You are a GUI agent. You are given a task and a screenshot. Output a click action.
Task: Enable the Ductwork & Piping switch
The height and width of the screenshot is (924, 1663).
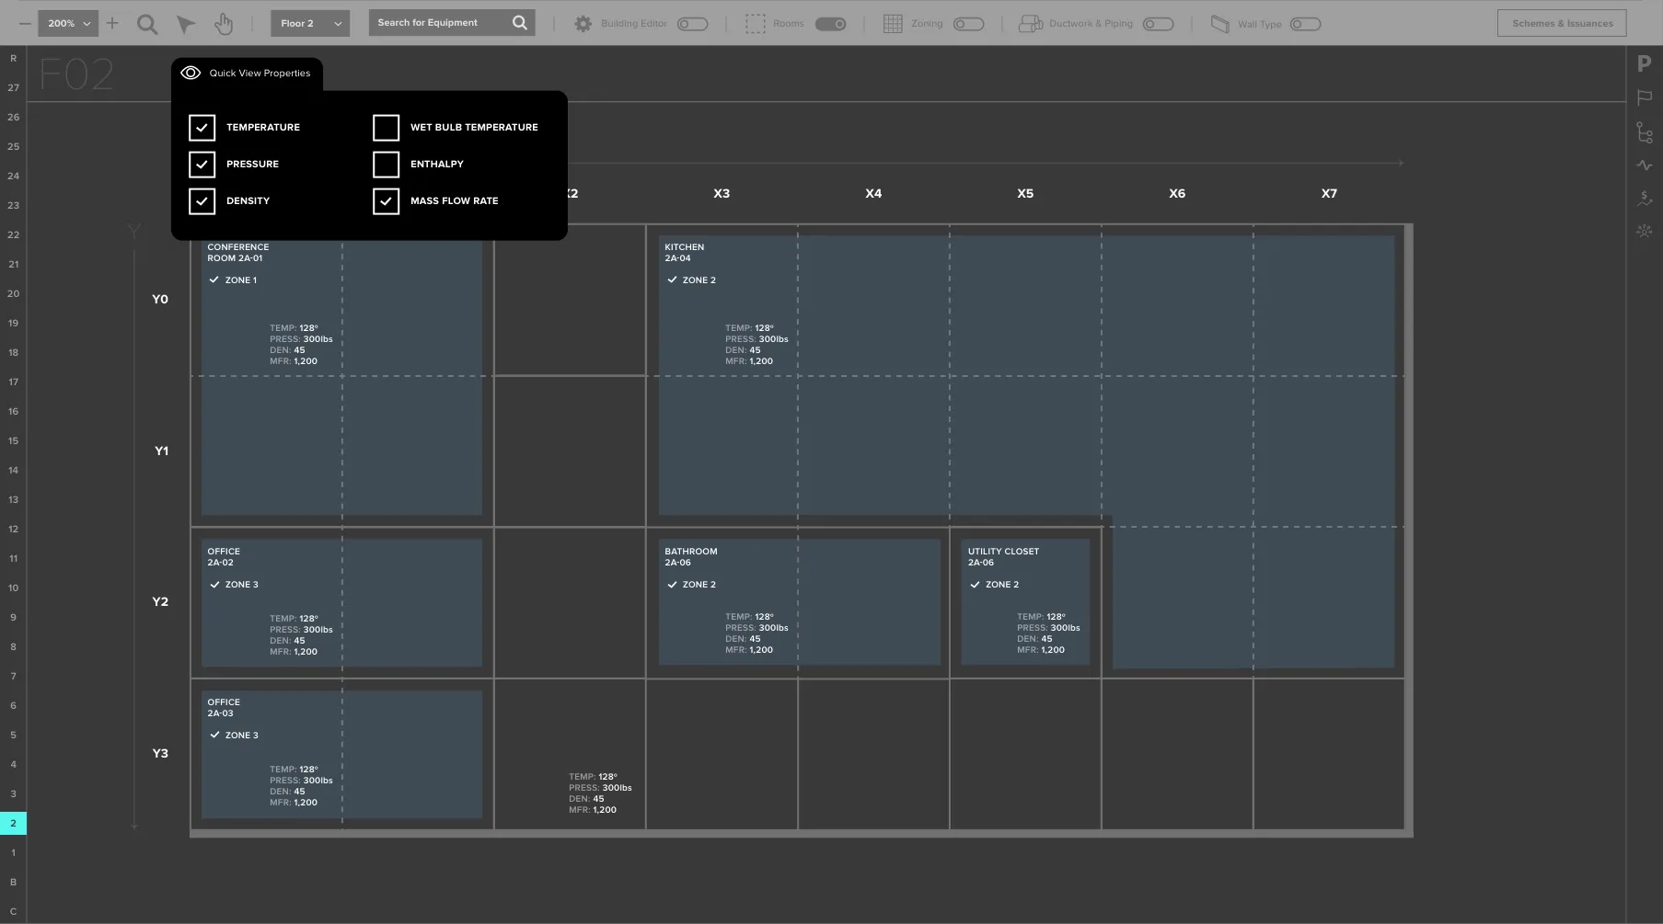(x=1158, y=24)
